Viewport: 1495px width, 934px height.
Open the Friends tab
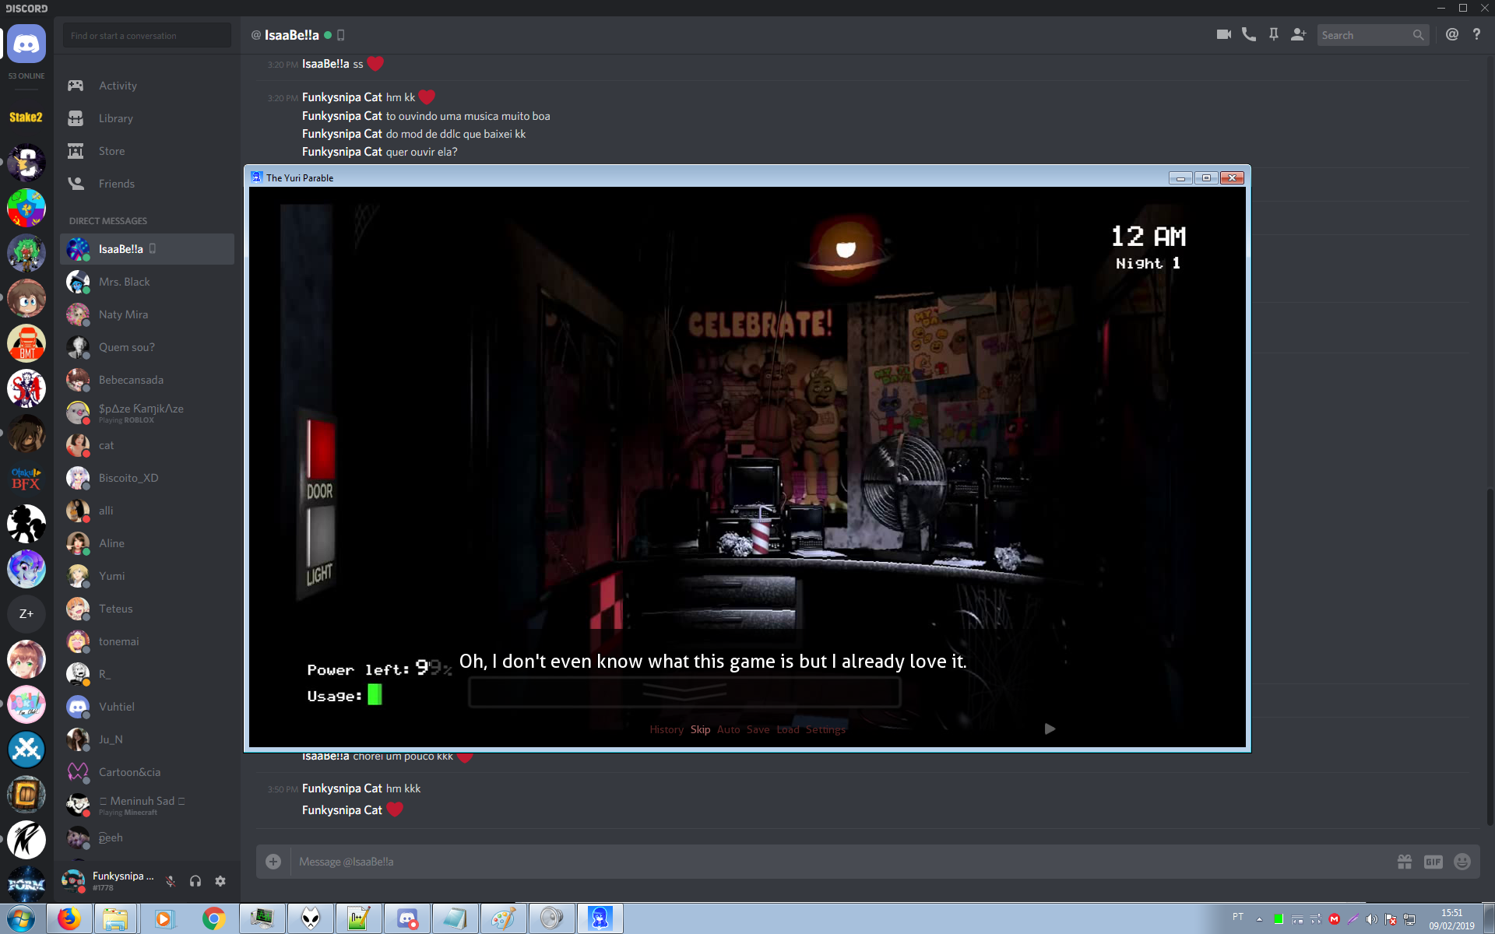147,184
